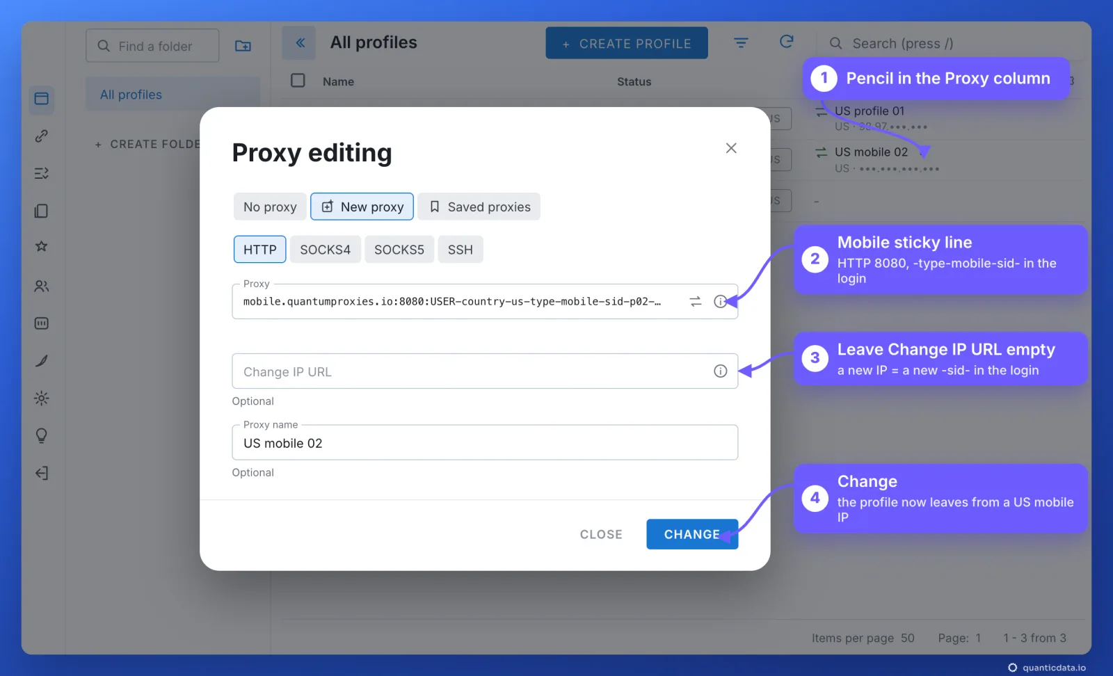Screen dimensions: 1113x676
Task: Click the CHANGE button
Action: [692, 534]
